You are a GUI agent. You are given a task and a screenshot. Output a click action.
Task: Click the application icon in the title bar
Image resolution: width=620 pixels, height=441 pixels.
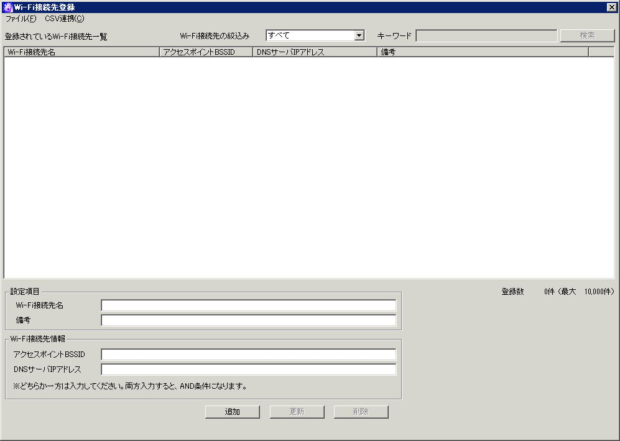point(7,7)
